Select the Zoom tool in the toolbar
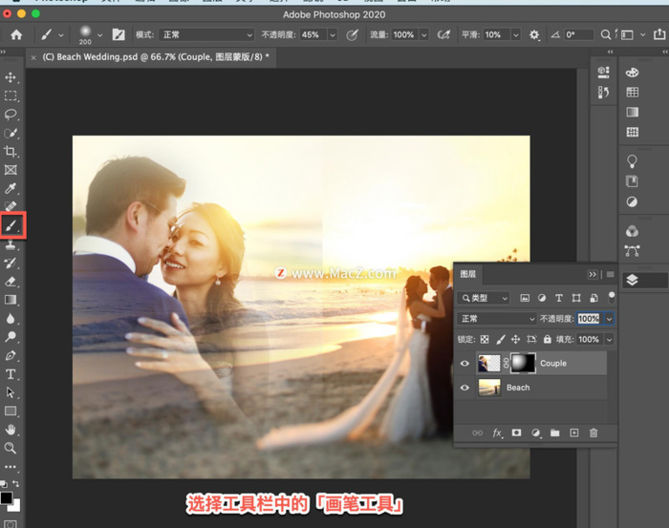Viewport: 669px width, 528px height. pyautogui.click(x=11, y=448)
